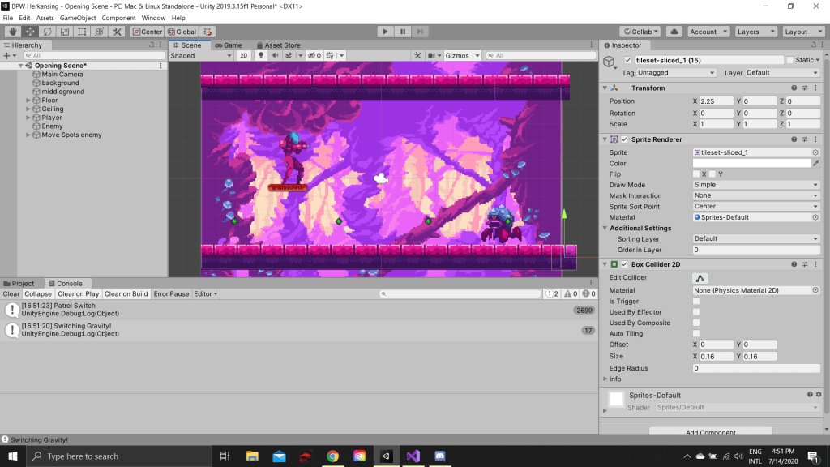This screenshot has height=467, width=830.
Task: Enable the Is Trigger checkbox
Action: click(x=696, y=301)
